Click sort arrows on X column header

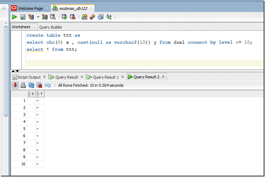pyautogui.click(x=29, y=94)
